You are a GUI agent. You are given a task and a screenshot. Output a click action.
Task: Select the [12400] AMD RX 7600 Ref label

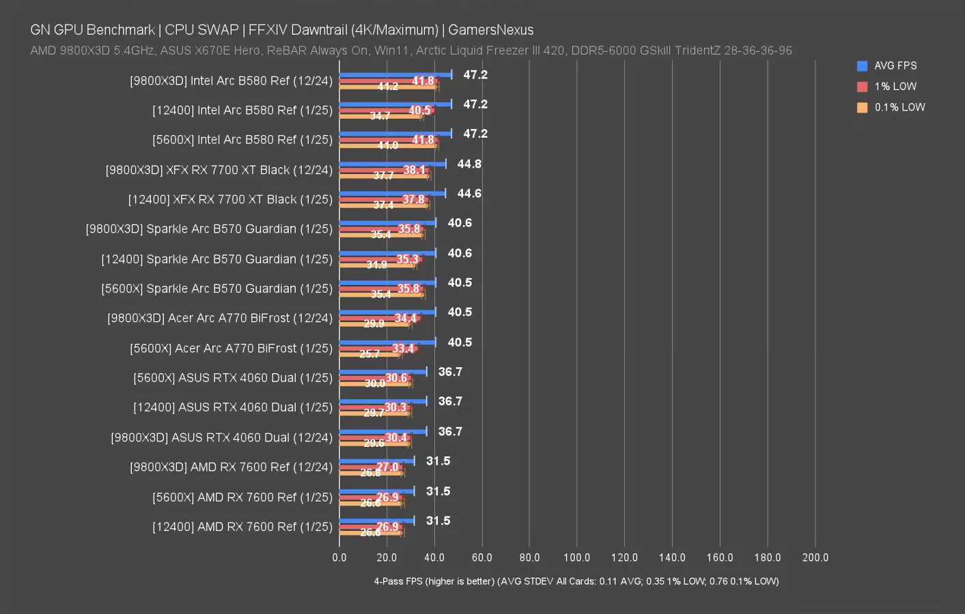coord(242,527)
